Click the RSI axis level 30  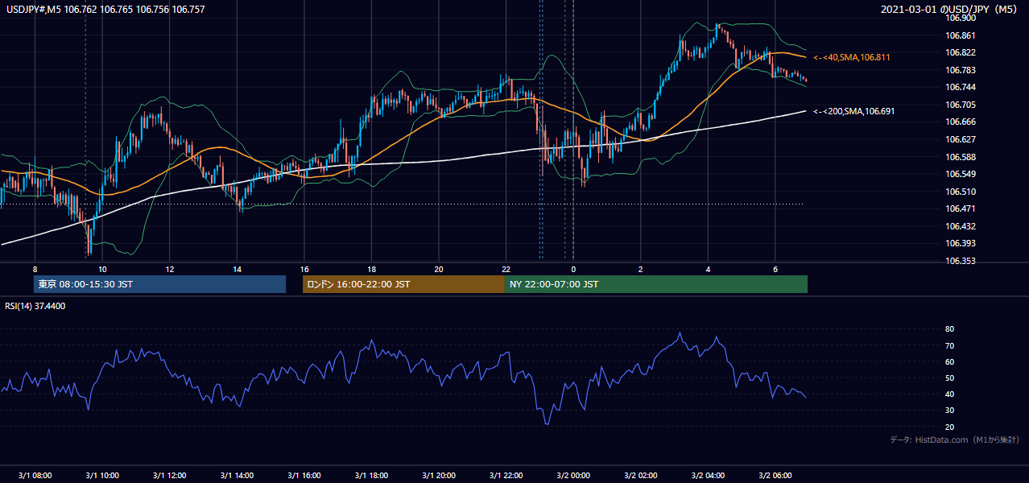(949, 411)
